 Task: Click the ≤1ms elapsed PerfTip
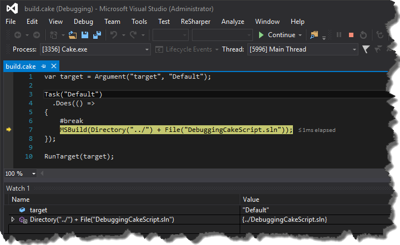point(317,130)
